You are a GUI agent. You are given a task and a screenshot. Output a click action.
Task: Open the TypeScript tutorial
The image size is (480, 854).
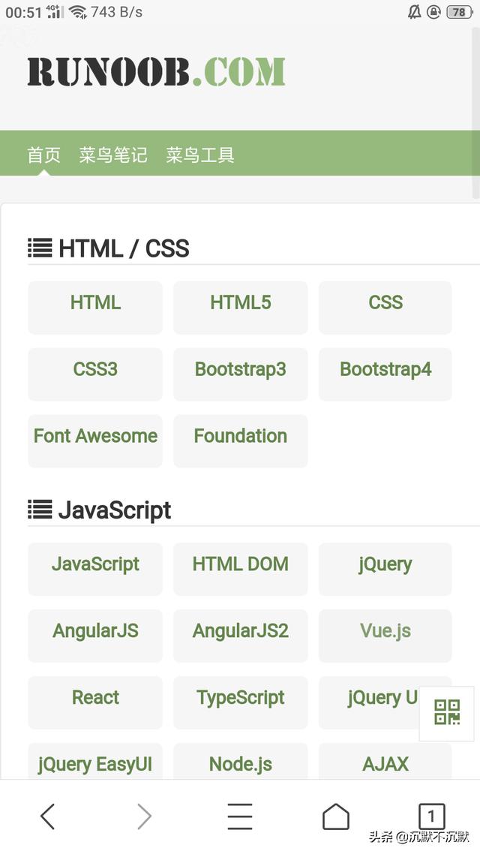pyautogui.click(x=241, y=702)
